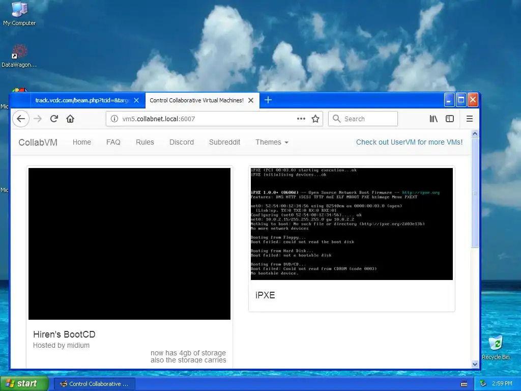The width and height of the screenshot is (521, 391).
Task: Show site information icon in address bar
Action: (114, 119)
